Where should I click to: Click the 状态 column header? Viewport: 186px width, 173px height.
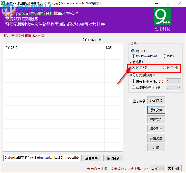pos(113,48)
